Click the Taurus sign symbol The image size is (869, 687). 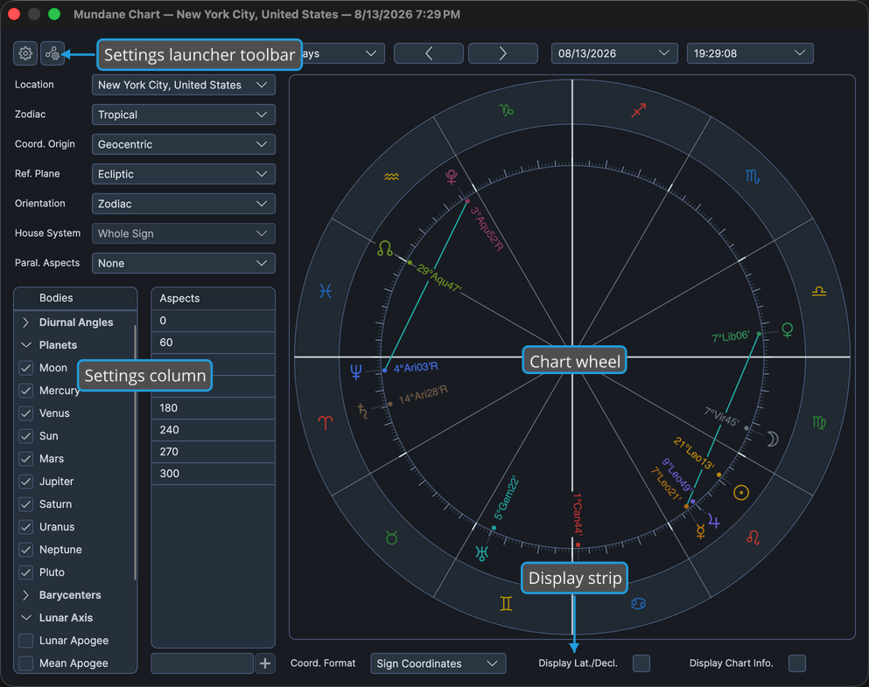391,538
